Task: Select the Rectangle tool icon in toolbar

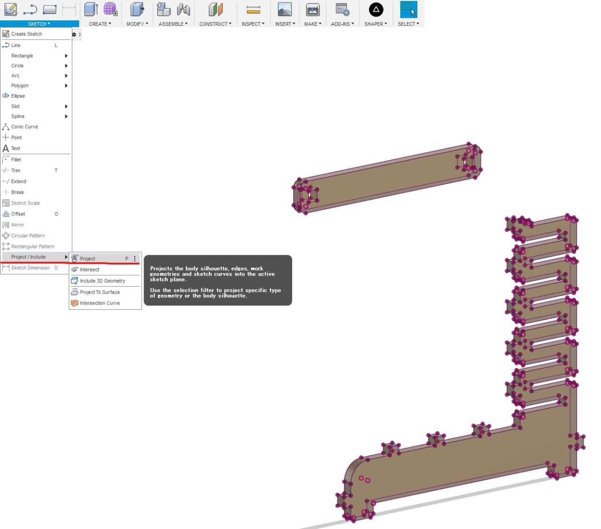Action: 49,9
